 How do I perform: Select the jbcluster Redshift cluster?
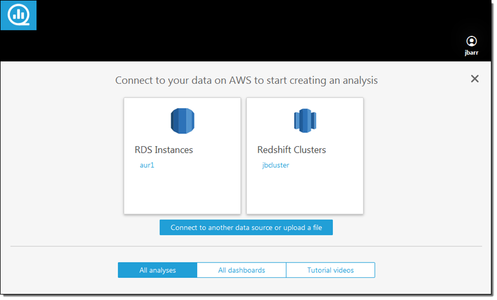[276, 165]
